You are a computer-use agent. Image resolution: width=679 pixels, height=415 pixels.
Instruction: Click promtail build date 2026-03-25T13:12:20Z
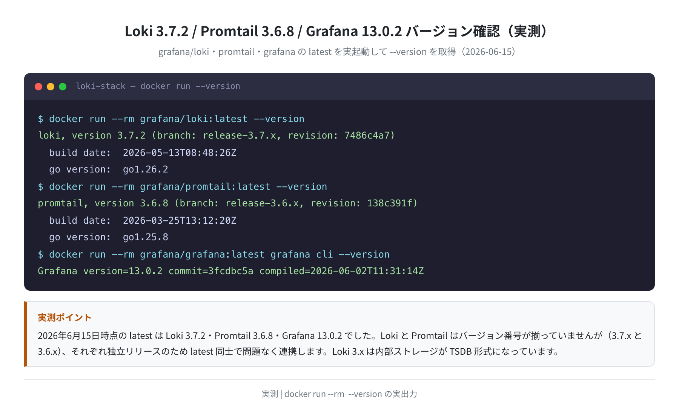(143, 221)
